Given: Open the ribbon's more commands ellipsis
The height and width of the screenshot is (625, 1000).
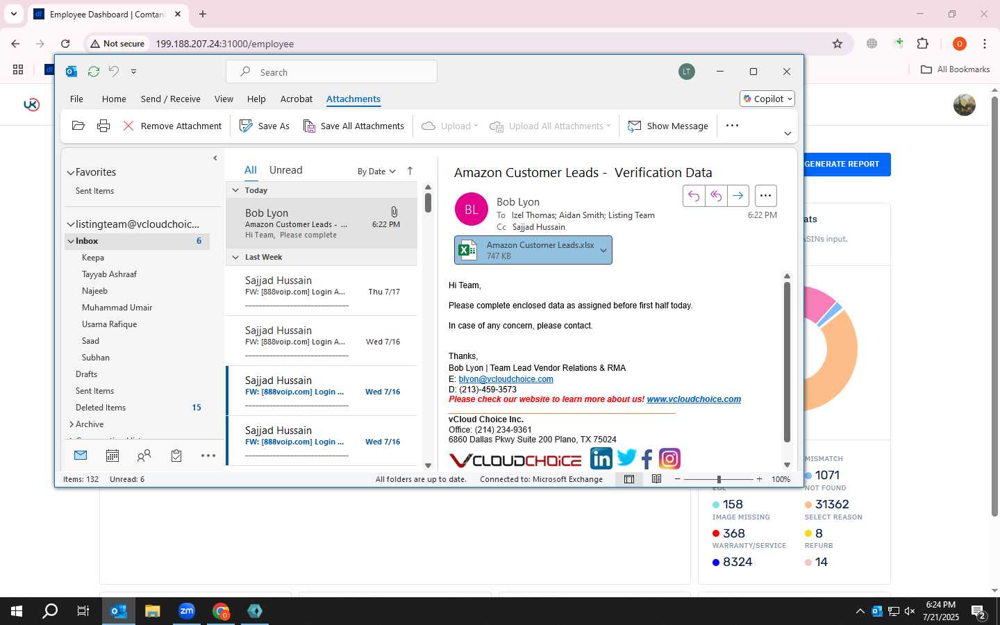Looking at the screenshot, I should (x=732, y=126).
